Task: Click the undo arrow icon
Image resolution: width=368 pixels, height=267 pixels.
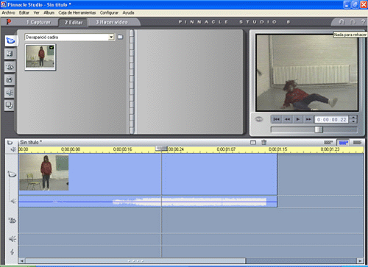Action: tap(342, 22)
